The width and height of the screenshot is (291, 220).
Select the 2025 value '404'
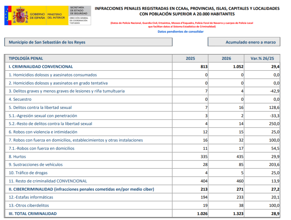204,181
